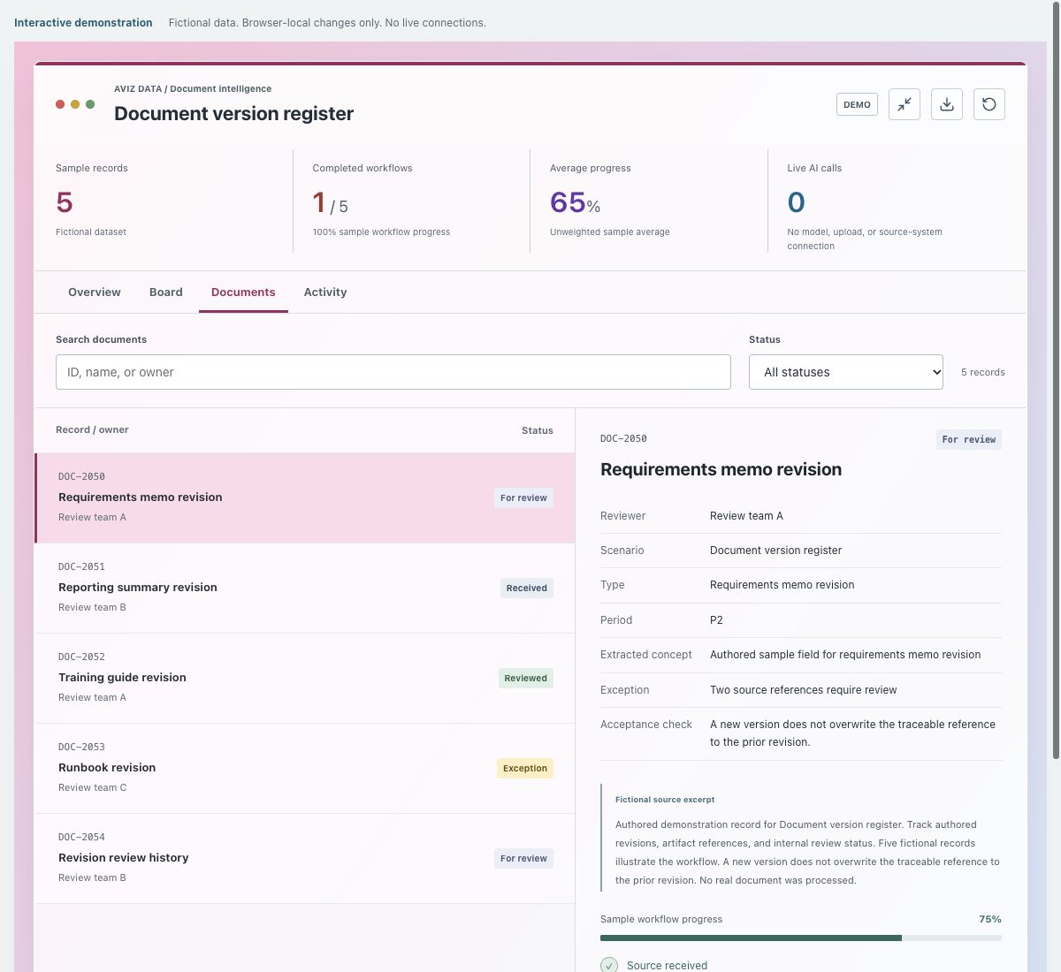Click the Source received check icon
The image size is (1061, 972).
pos(609,965)
